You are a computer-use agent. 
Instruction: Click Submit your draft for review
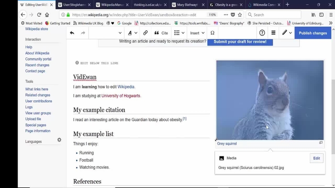click(240, 42)
